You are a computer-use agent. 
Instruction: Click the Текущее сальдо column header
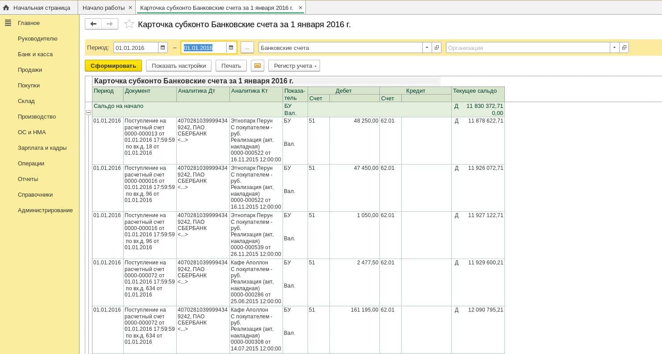tap(478, 94)
